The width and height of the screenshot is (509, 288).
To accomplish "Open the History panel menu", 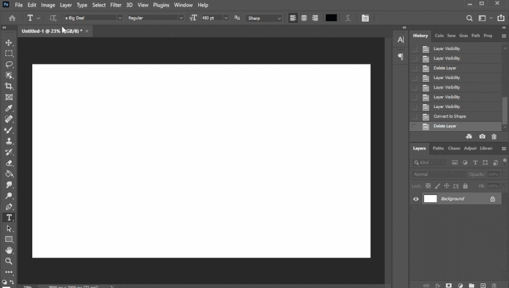I will point(504,36).
